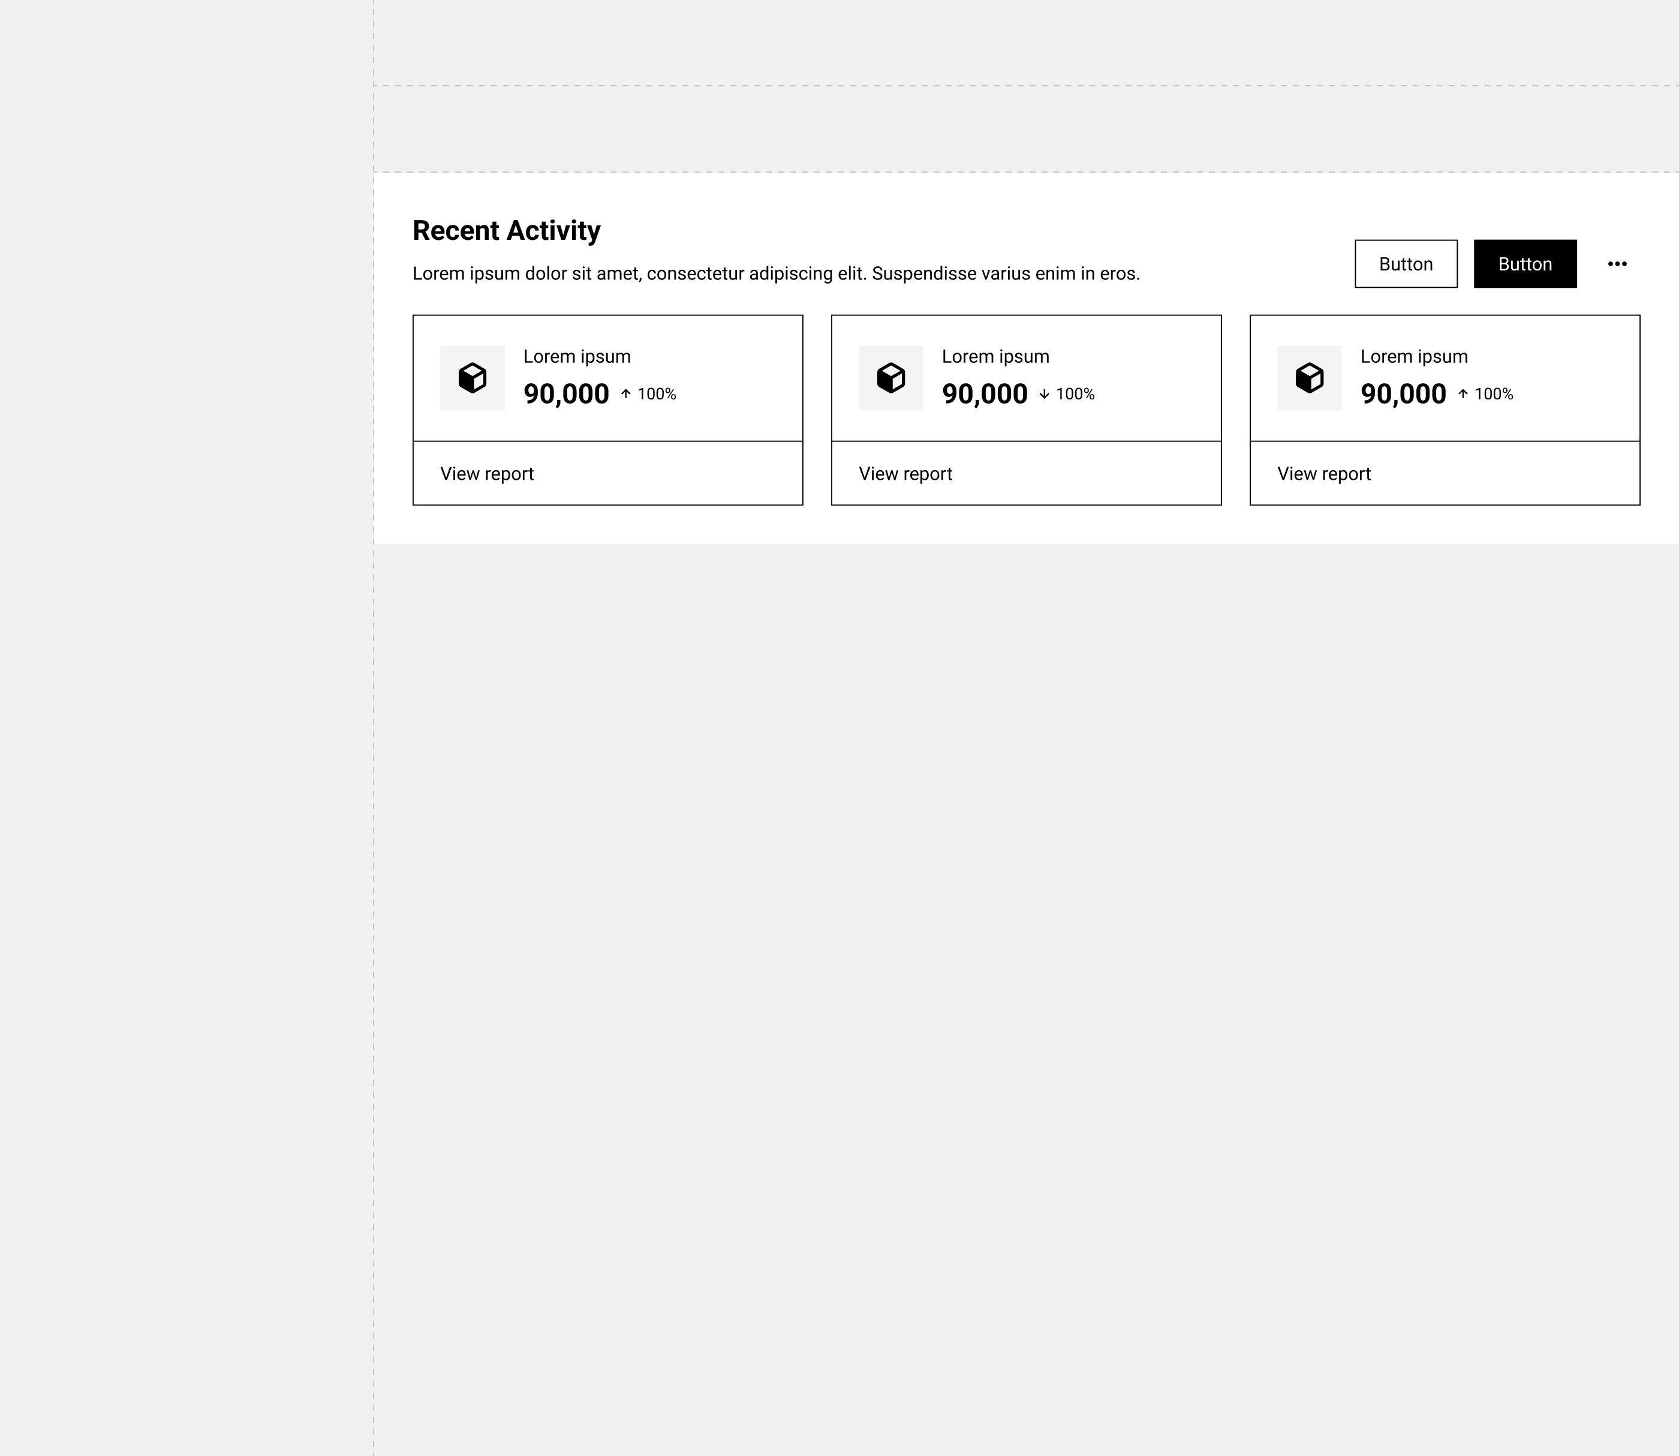Open View report in the middle card
1679x1456 pixels.
905,474
